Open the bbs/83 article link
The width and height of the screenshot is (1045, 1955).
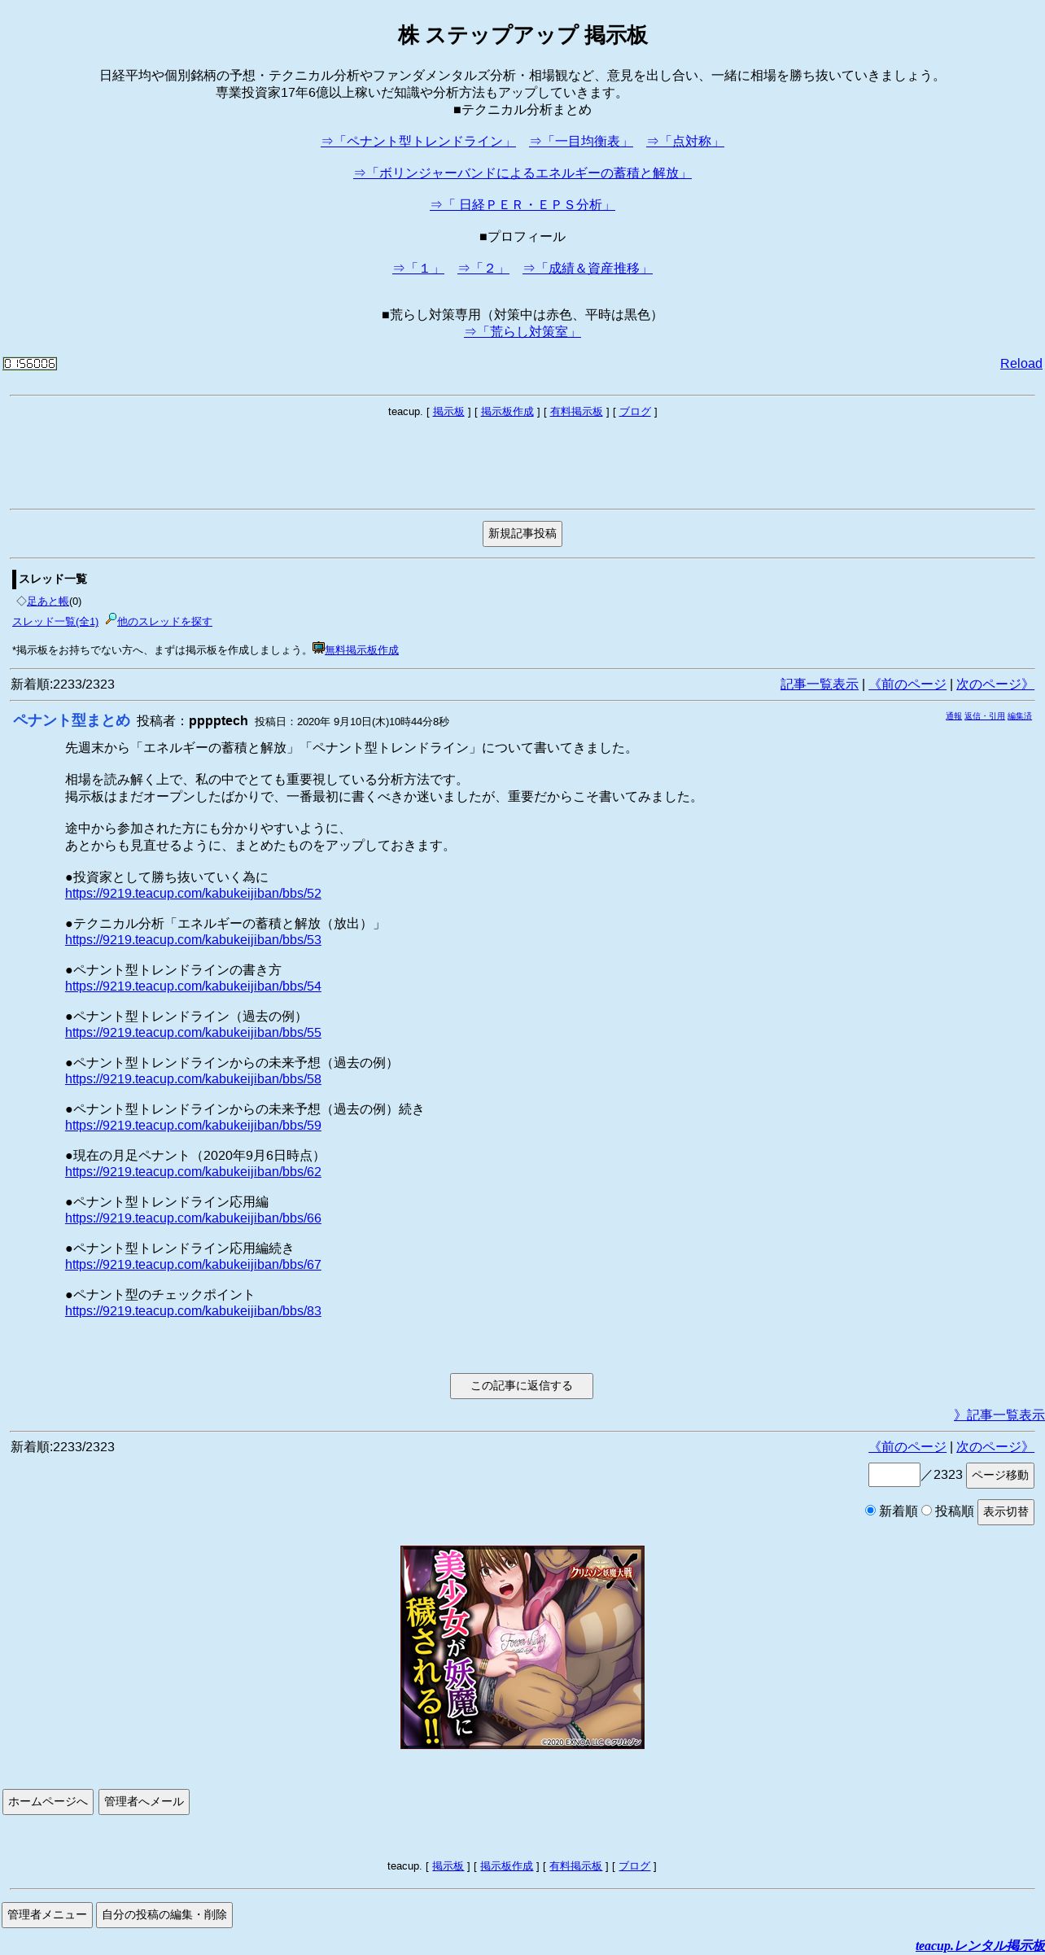tap(193, 1311)
